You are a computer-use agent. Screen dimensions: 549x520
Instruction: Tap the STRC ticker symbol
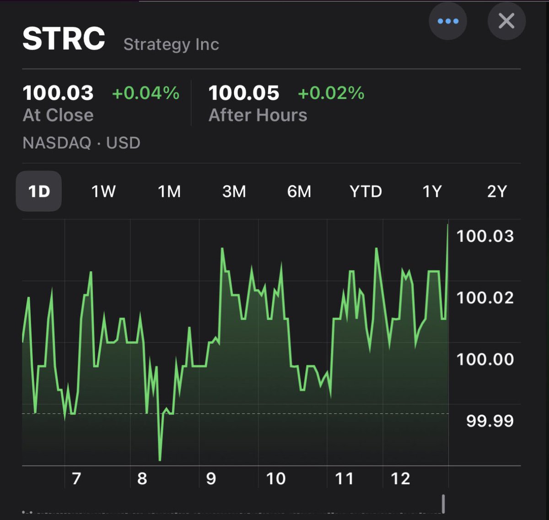(64, 38)
